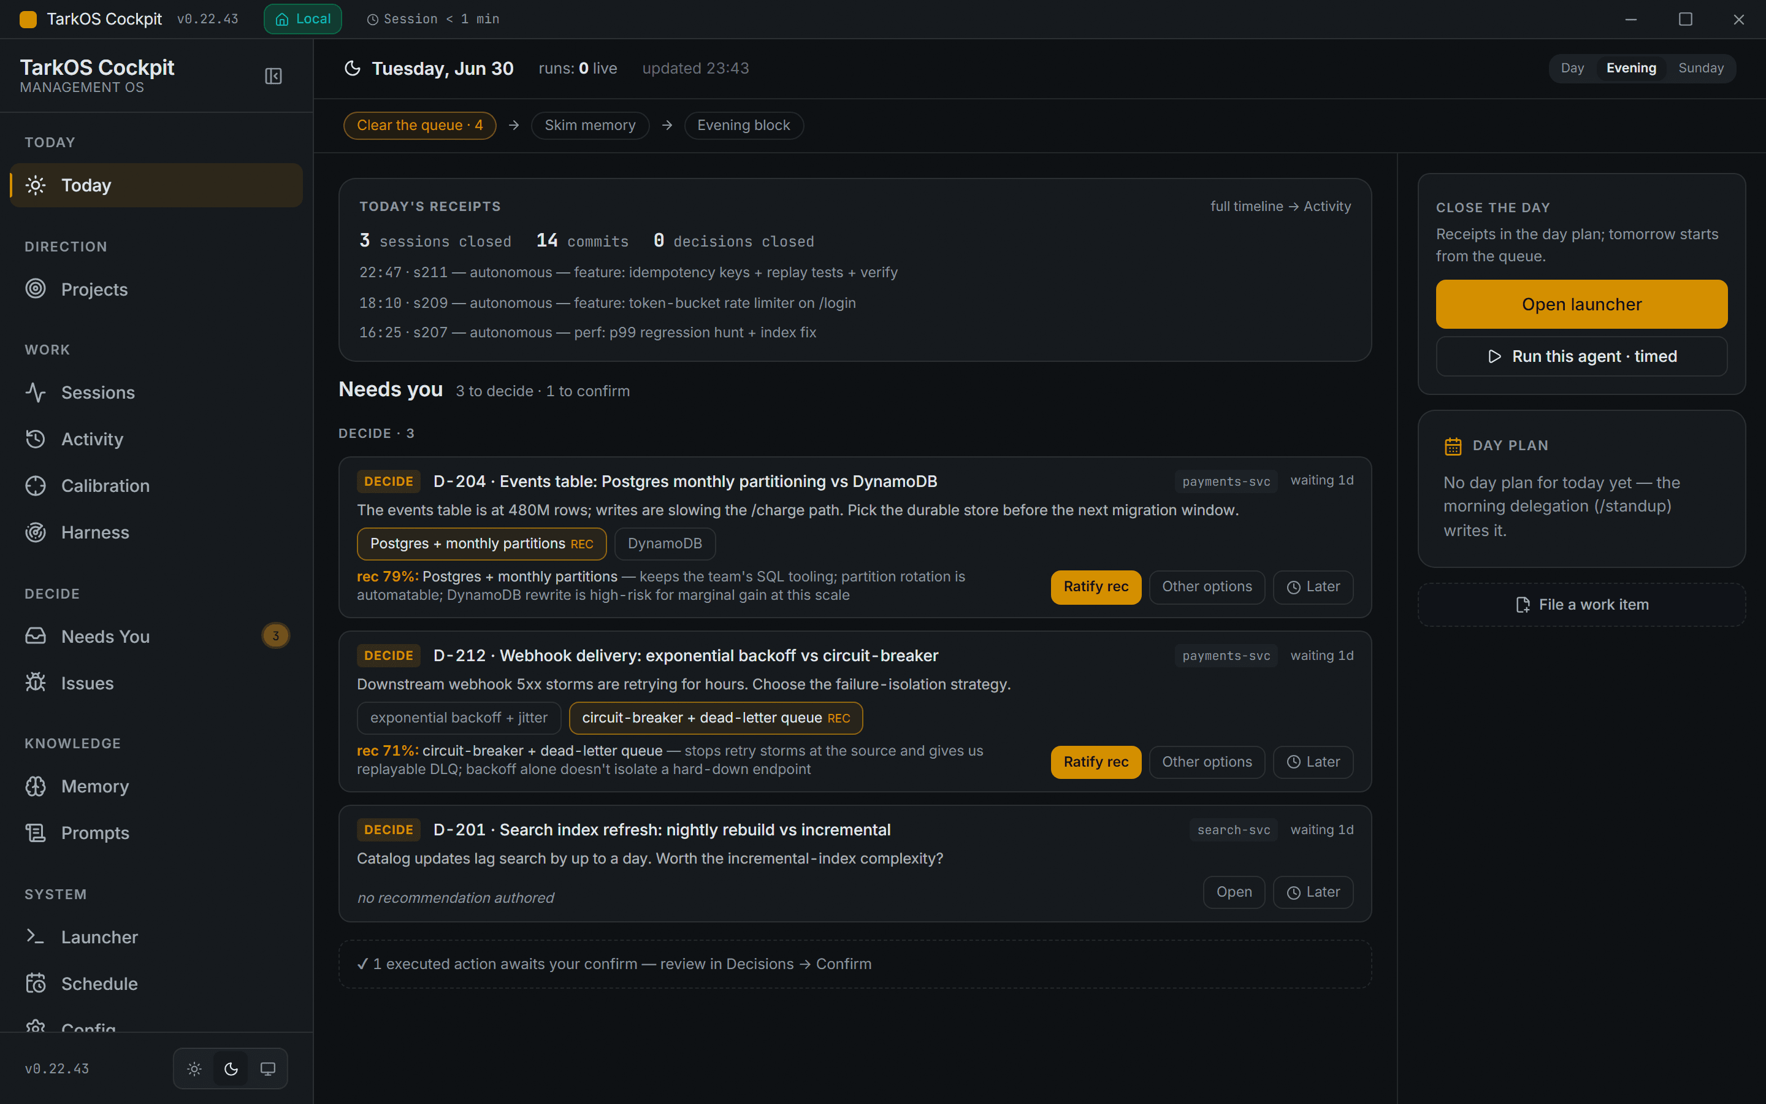The height and width of the screenshot is (1104, 1766).
Task: Click the Prompts scroll icon
Action: coord(36,832)
